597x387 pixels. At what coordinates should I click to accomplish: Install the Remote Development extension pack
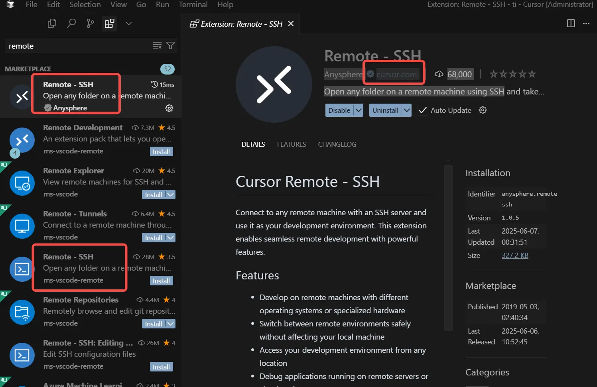pyautogui.click(x=162, y=152)
